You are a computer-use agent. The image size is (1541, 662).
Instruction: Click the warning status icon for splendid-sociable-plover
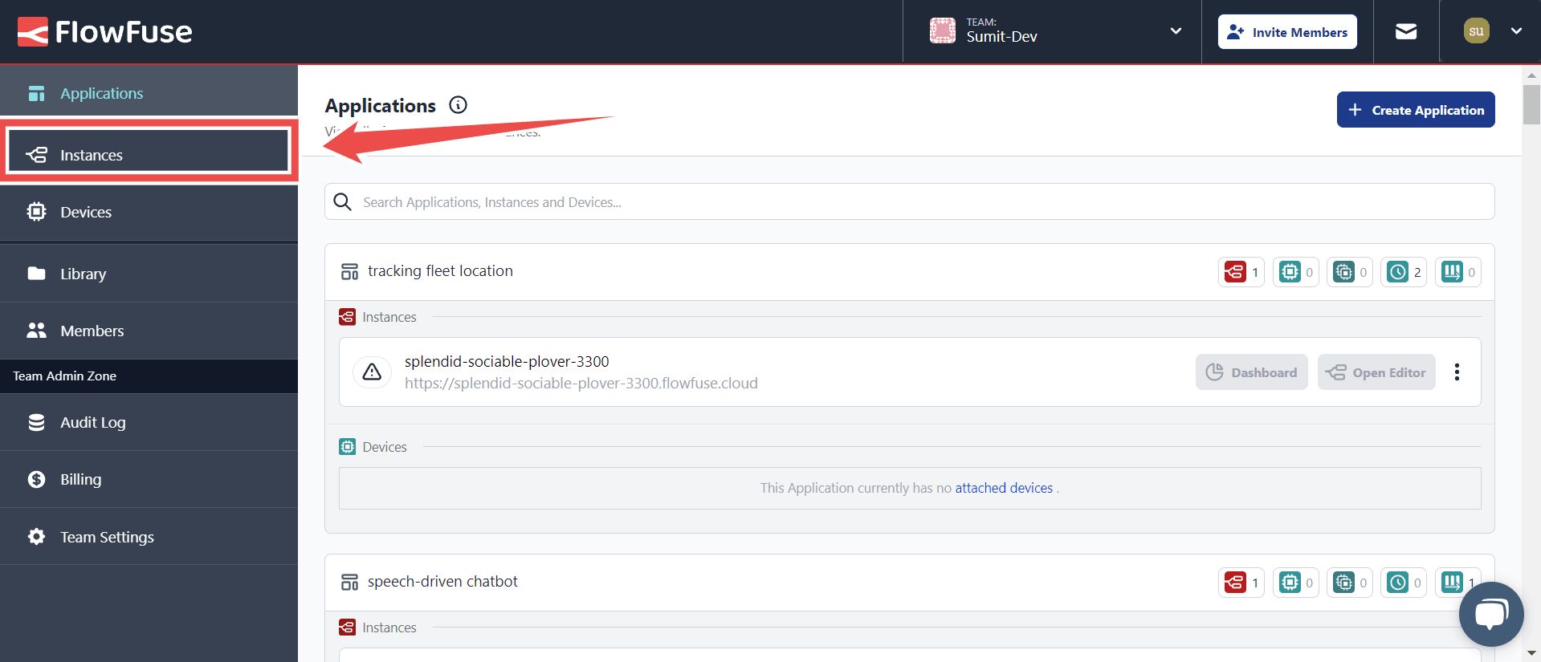(372, 372)
